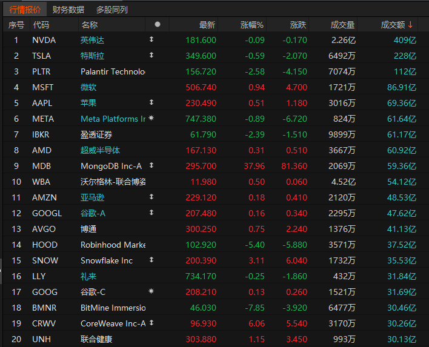Click WBA volume 4.52亿

click(344, 182)
